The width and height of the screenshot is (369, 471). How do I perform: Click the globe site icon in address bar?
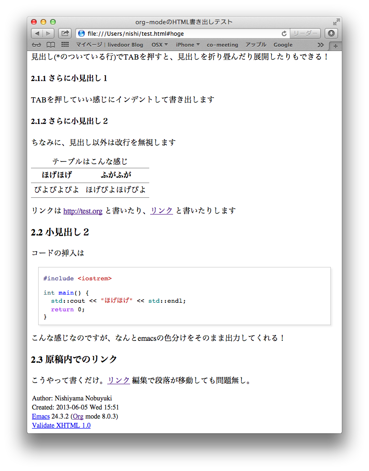[x=81, y=33]
